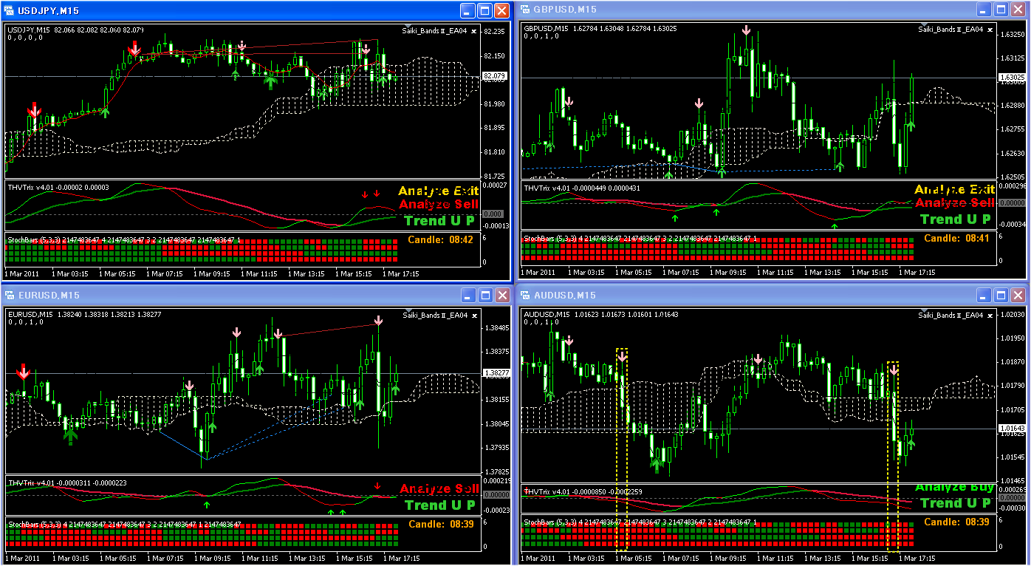
Task: Select 'Saiki_Bands II _EA04' label in GBPUSD chart
Action: 950,30
